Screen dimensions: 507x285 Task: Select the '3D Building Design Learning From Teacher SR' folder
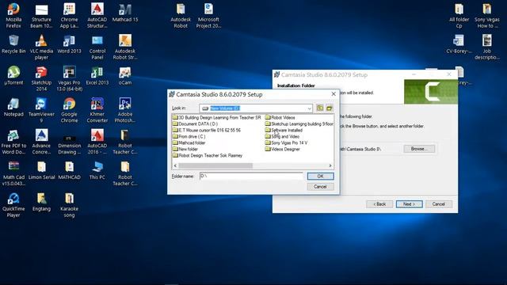point(216,118)
